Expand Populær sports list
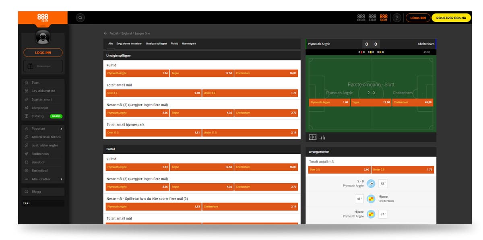Viewport: 483px width, 240px height. (43, 128)
